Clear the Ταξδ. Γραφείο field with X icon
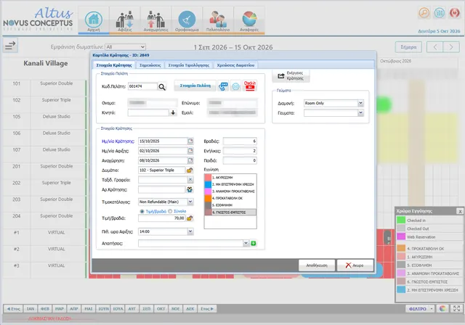 (x=190, y=179)
